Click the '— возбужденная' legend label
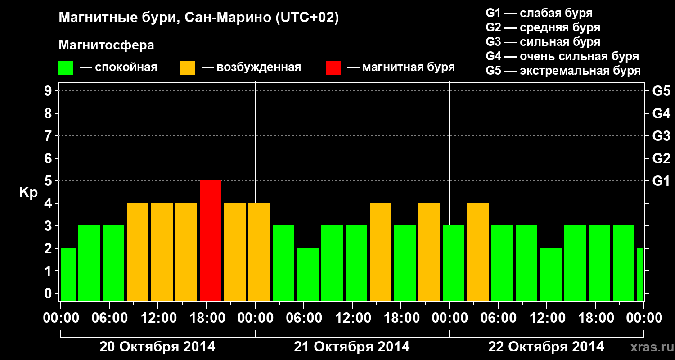This screenshot has height=360, width=675. 252,68
